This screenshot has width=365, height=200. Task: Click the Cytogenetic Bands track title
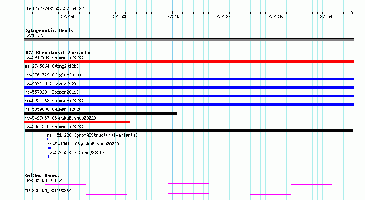pyautogui.click(x=49, y=30)
